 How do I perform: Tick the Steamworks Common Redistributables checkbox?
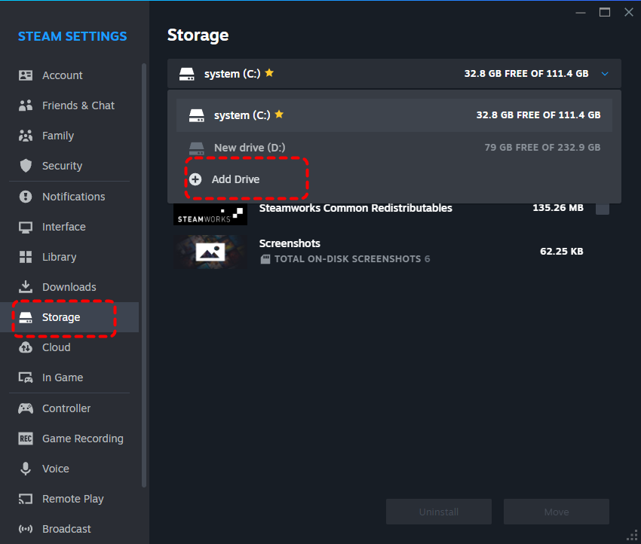602,208
